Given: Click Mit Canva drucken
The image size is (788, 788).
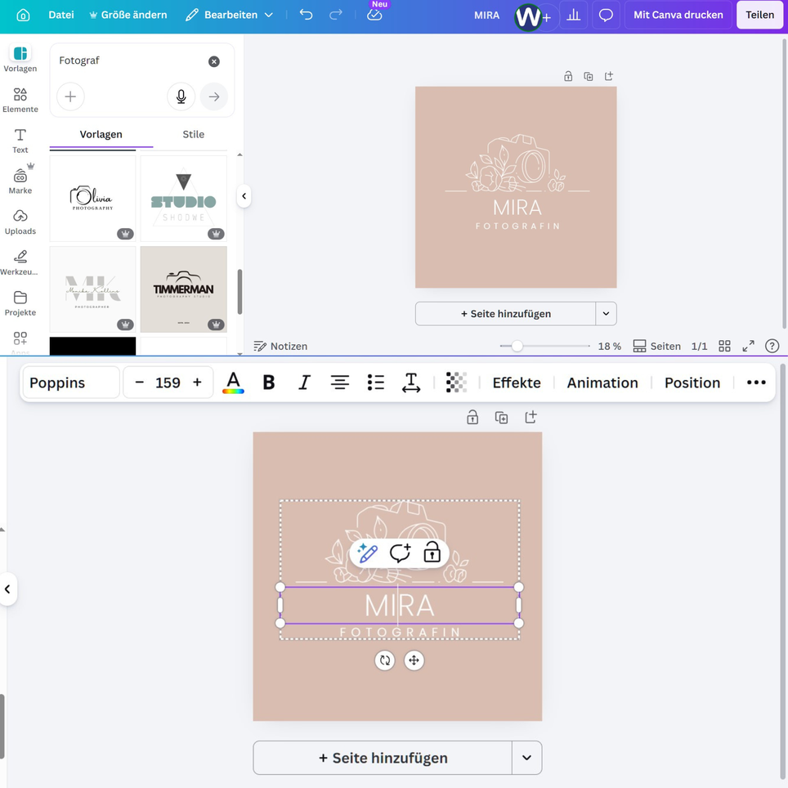Looking at the screenshot, I should point(678,15).
